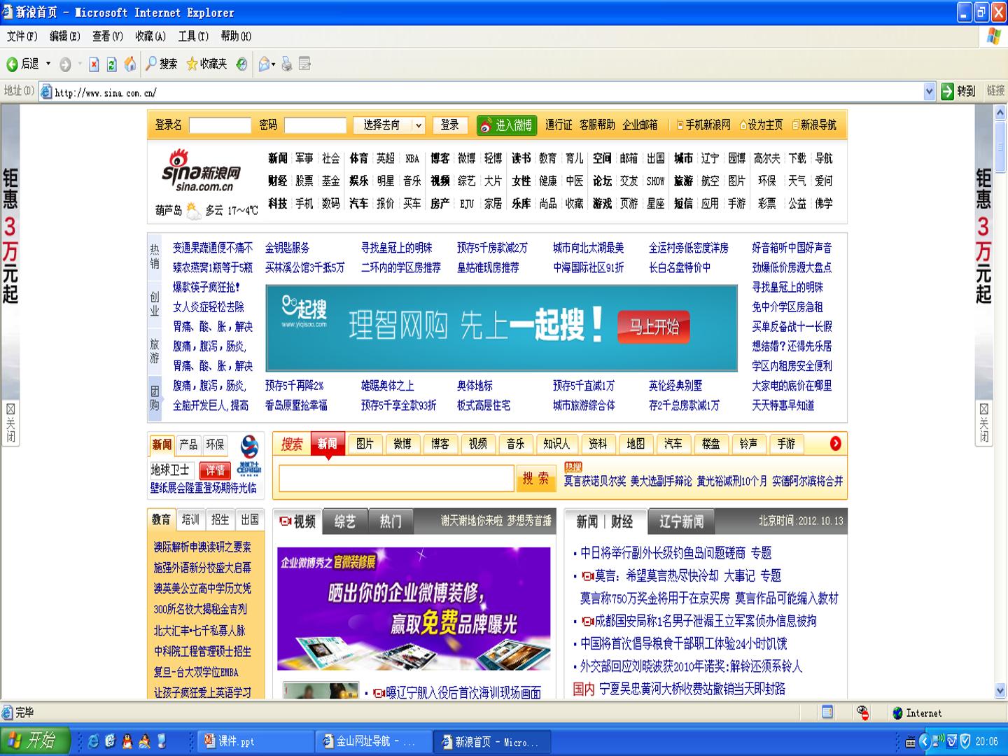This screenshot has width=1008, height=756.
Task: Switch to the 辽宁新闻 tab
Action: 682,521
